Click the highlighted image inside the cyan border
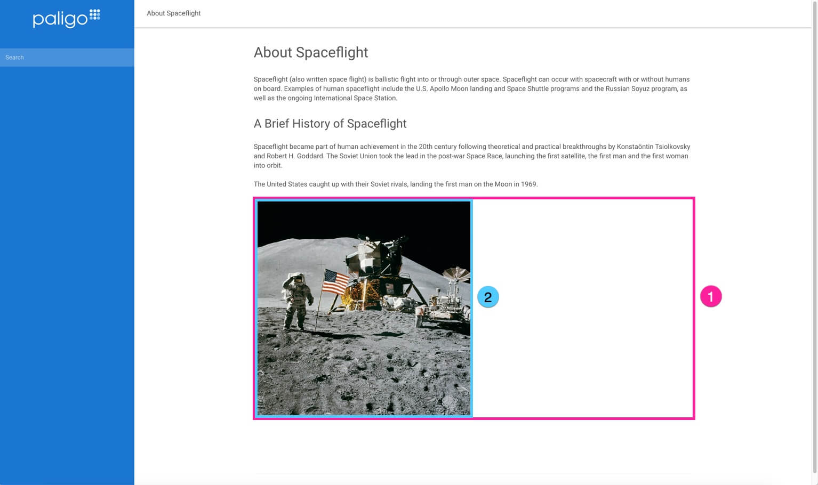The image size is (818, 485). point(364,308)
